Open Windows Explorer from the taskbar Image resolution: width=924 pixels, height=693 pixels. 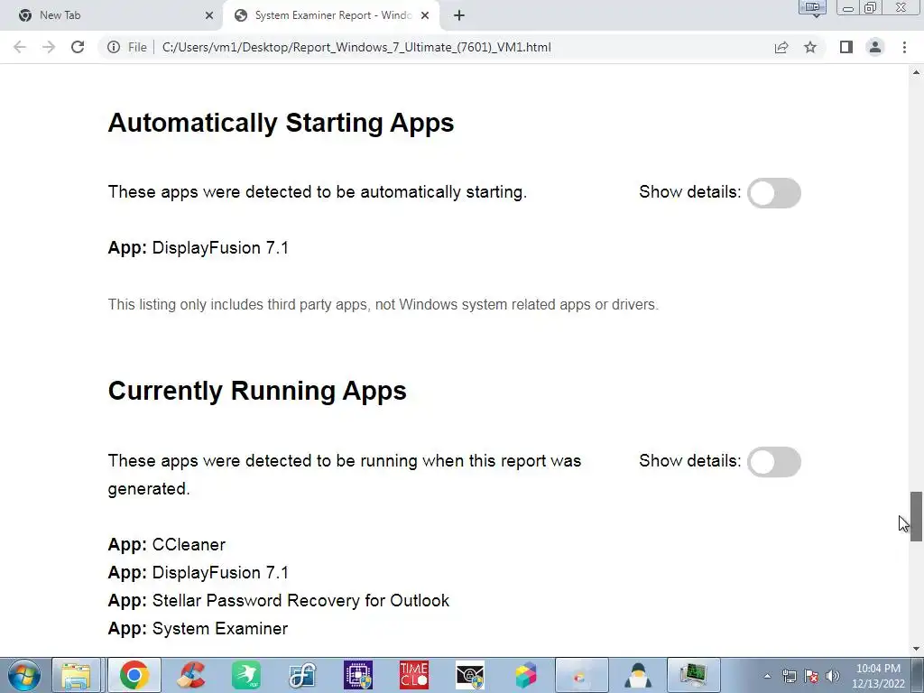77,675
